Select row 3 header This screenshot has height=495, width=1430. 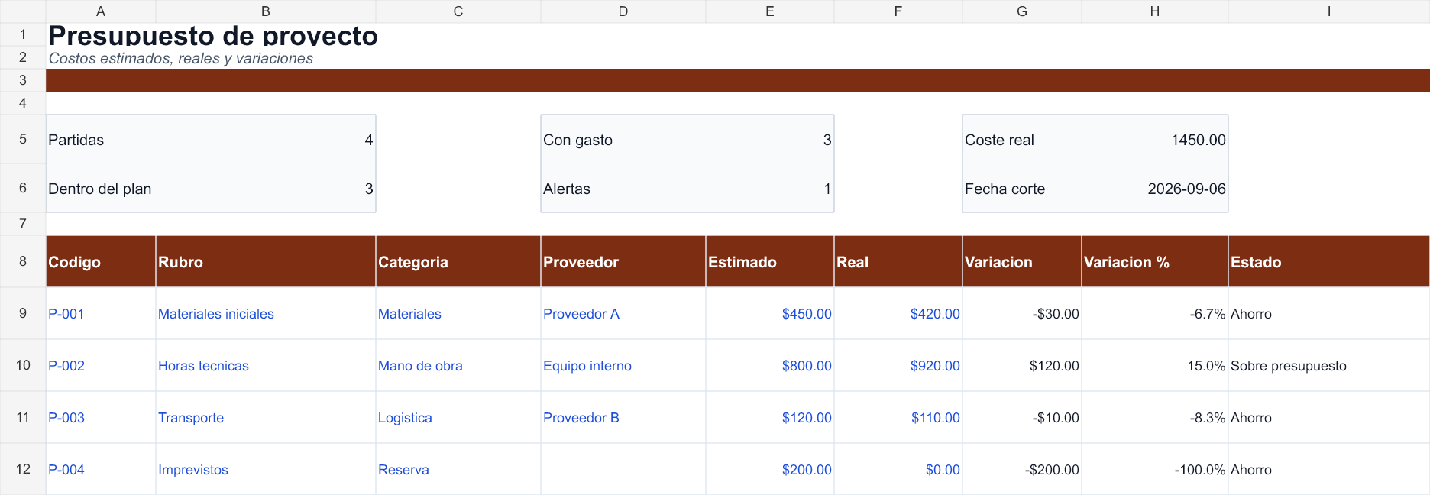pos(23,80)
